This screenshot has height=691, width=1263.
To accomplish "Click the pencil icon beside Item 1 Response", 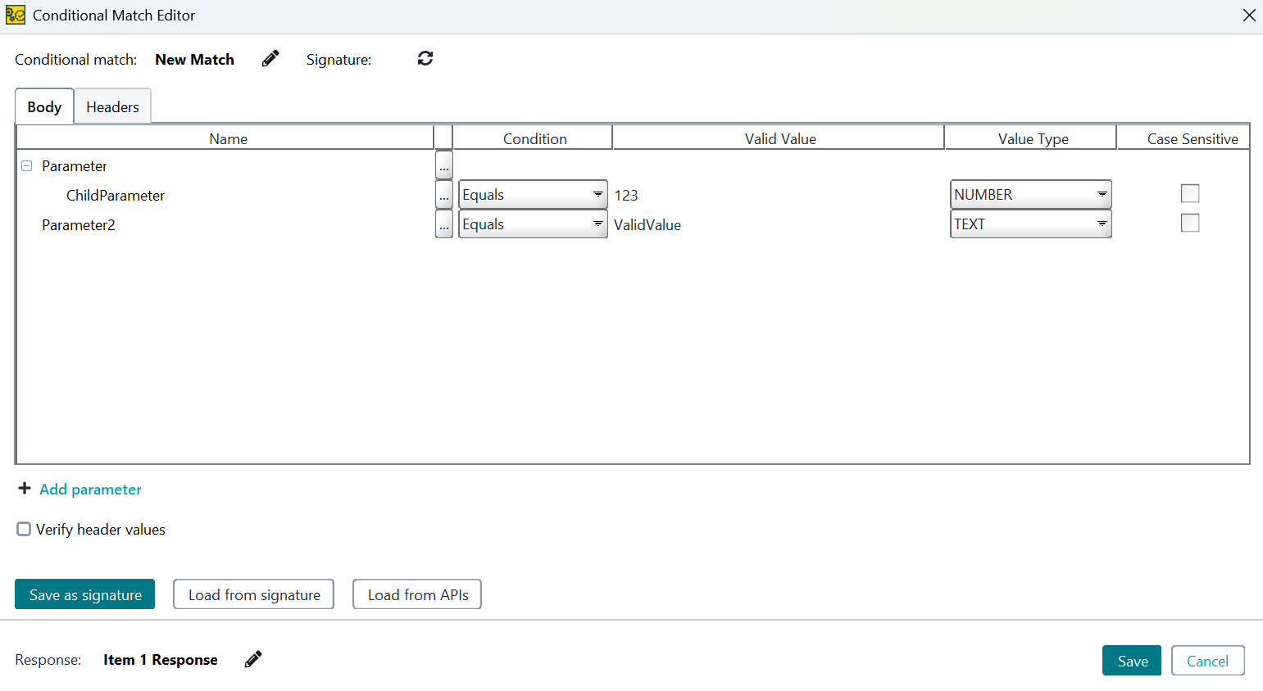I will pyautogui.click(x=253, y=659).
